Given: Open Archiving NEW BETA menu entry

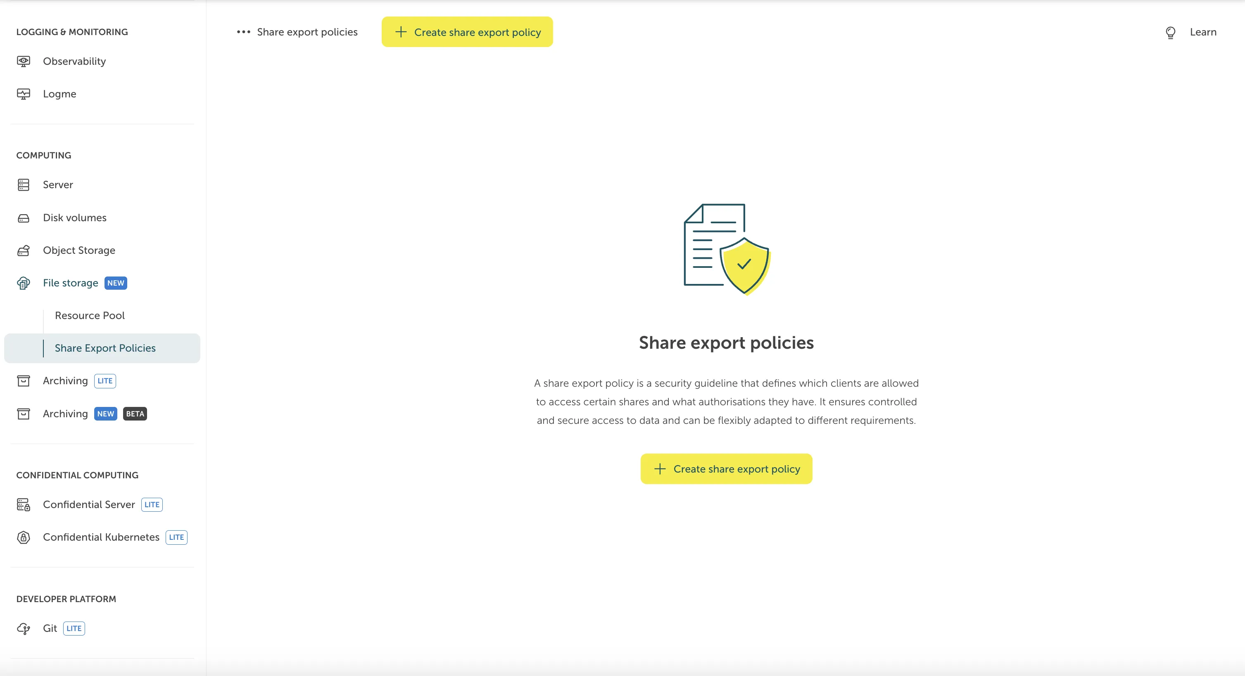Looking at the screenshot, I should click(x=65, y=414).
